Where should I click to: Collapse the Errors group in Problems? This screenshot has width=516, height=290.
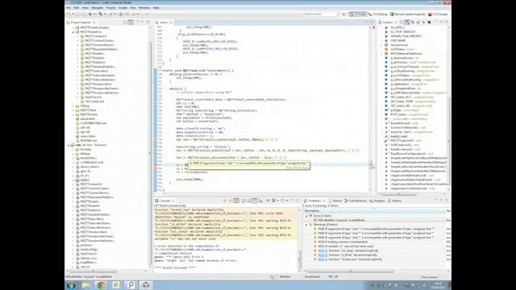click(x=306, y=216)
